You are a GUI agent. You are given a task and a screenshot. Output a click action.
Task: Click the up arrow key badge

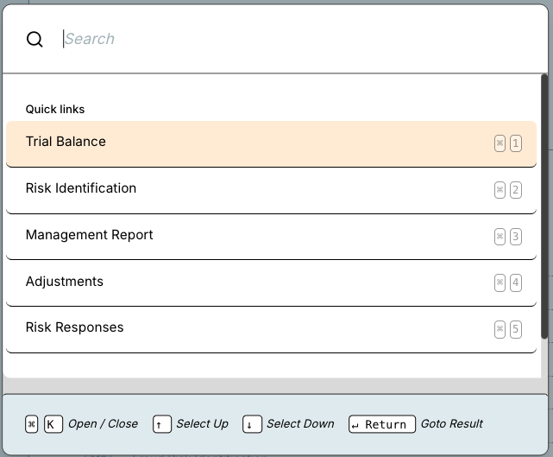pos(162,424)
